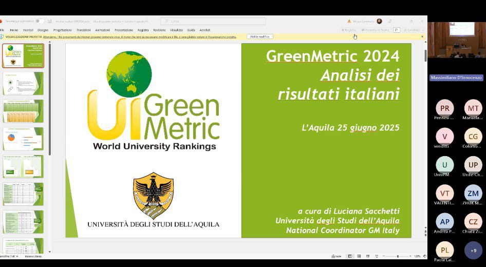Click 'a cura di Luciana Sacchetti' text
486x267 pixels.
(349, 211)
